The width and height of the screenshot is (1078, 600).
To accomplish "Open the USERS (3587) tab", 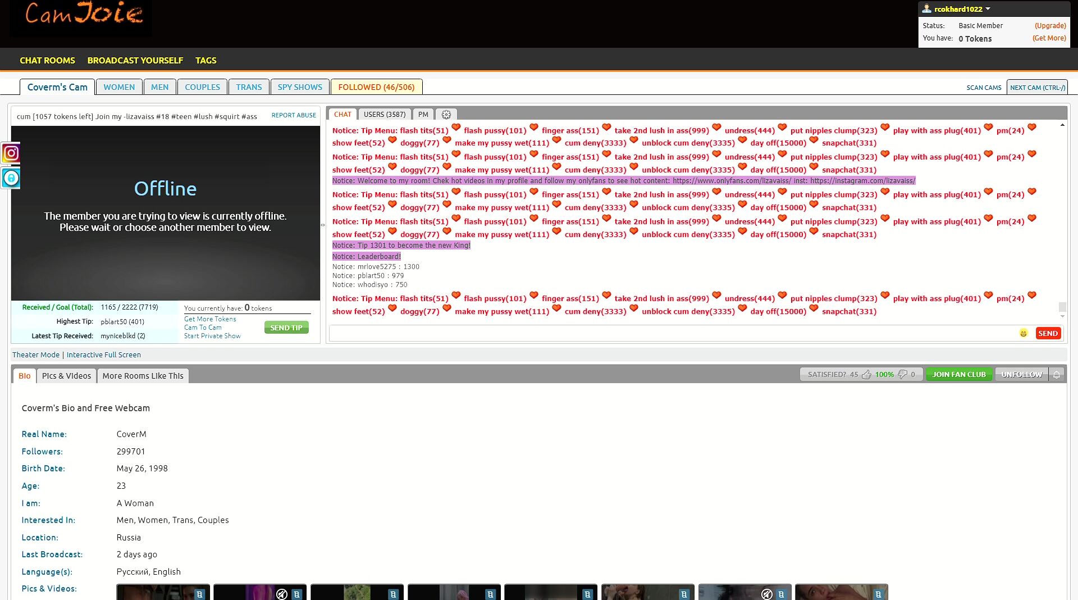I will tap(384, 115).
